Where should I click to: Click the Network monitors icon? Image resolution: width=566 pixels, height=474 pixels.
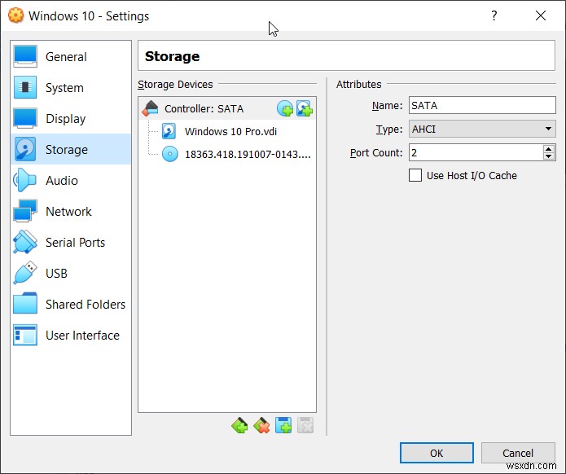(x=25, y=211)
